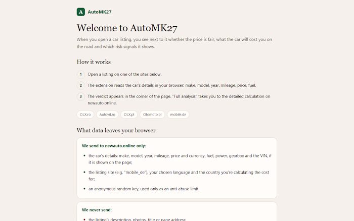Click the green AutoMK27 logo icon
Viewport: 354px width, 221px height.
[81, 12]
